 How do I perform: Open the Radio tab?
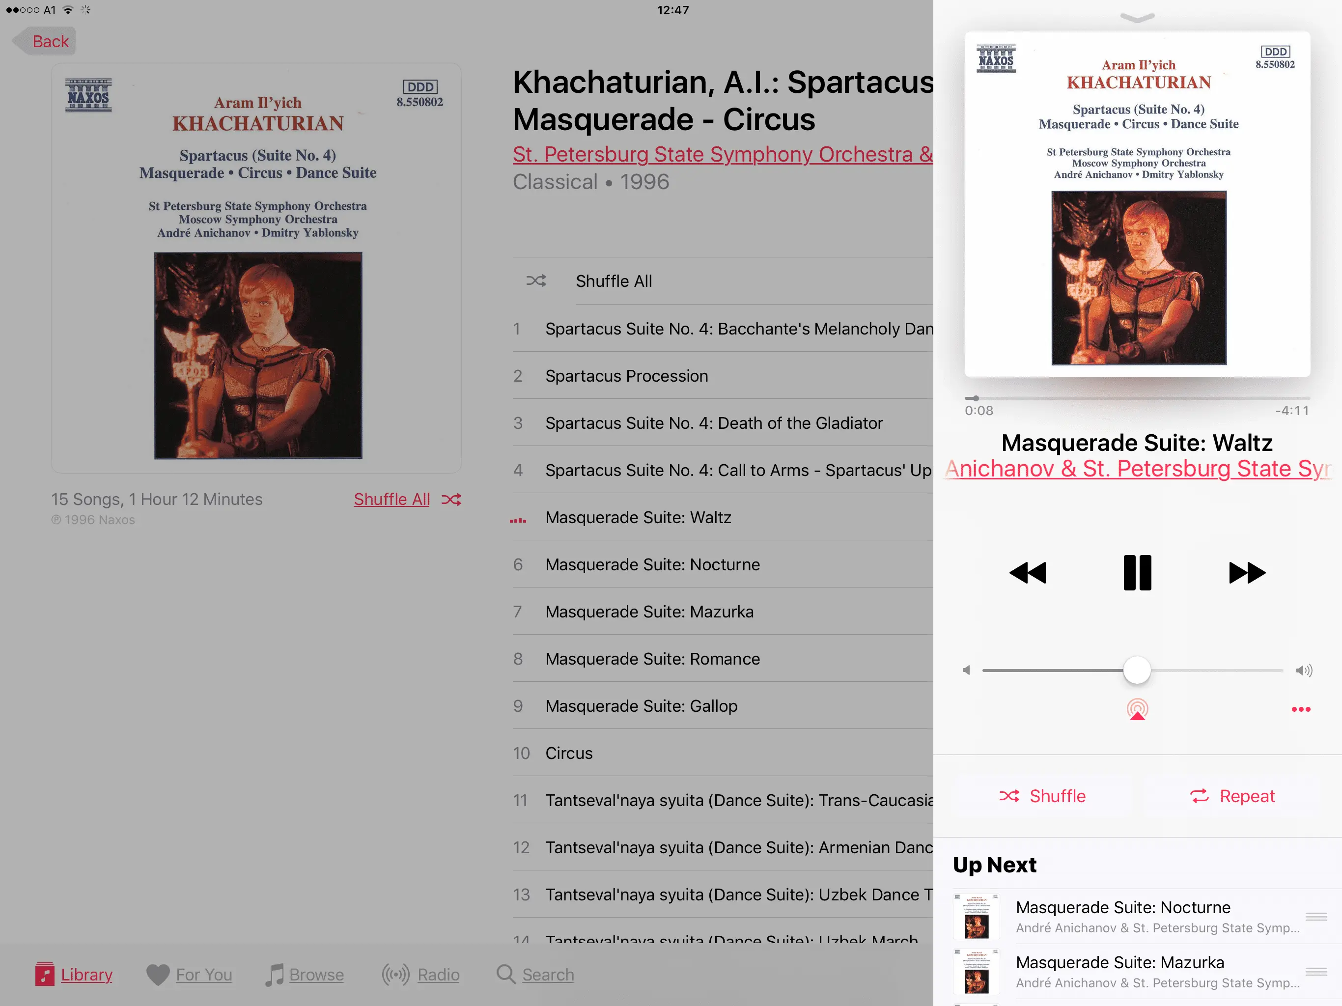pyautogui.click(x=420, y=975)
